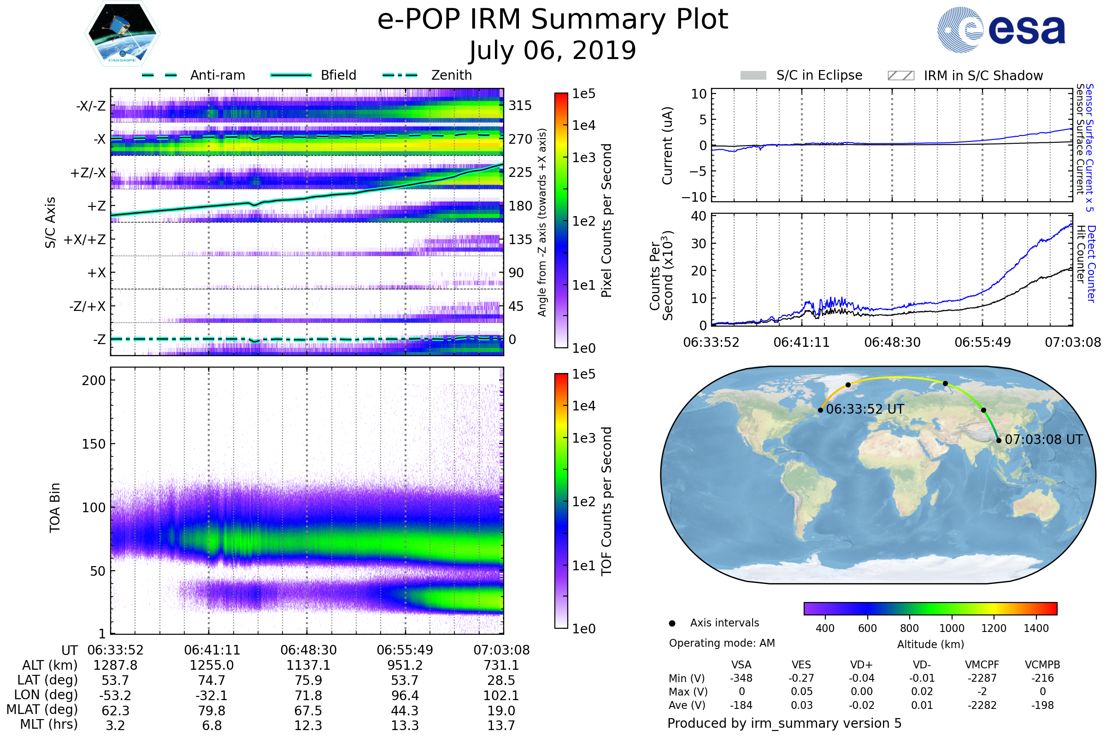Click the Produced by irm_summary version 5 text
Image resolution: width=1106 pixels, height=737 pixels.
784,723
